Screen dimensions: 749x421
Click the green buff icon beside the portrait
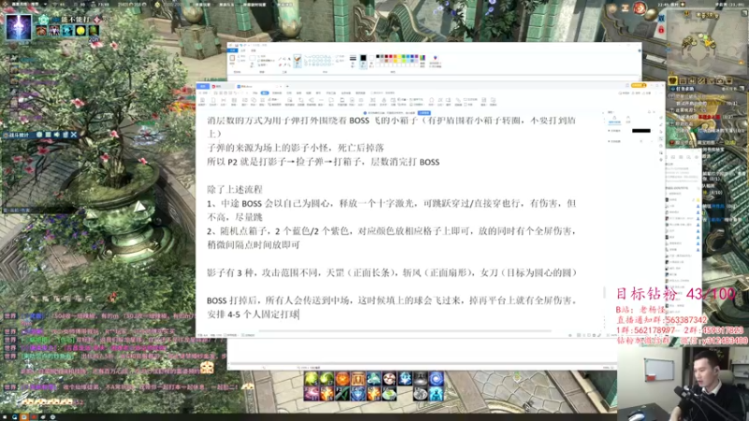[94, 31]
